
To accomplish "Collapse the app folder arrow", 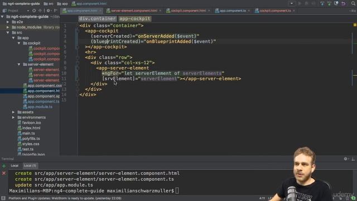I will tap(13, 38).
